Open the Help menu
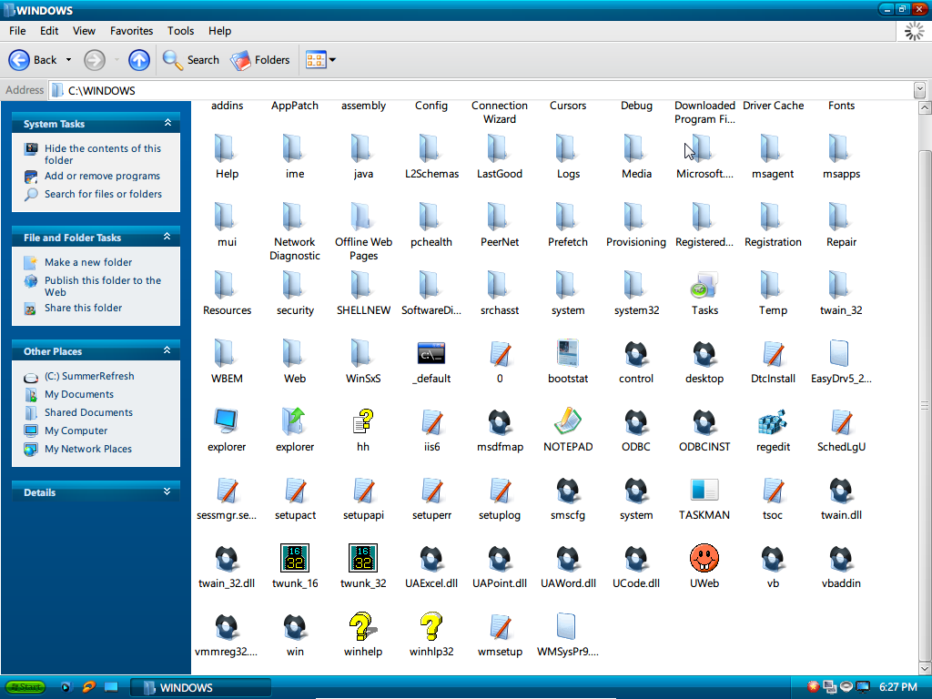This screenshot has width=932, height=699. coord(219,31)
